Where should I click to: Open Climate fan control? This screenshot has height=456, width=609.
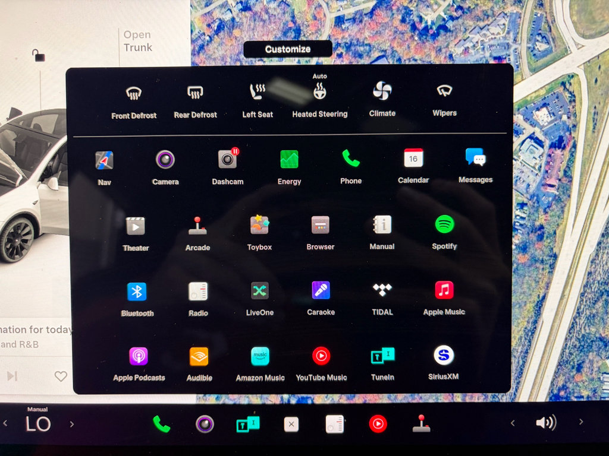tap(382, 99)
